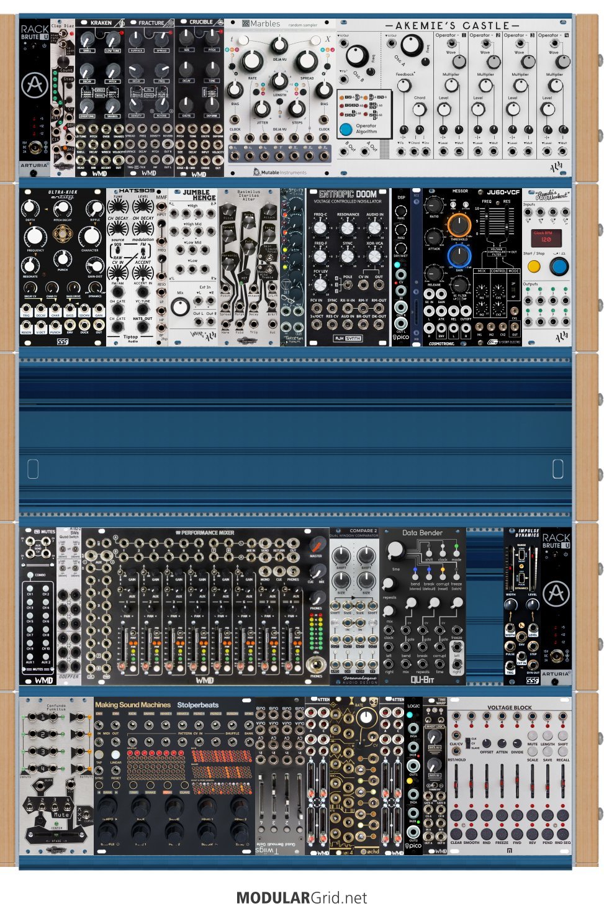Image resolution: width=604 pixels, height=911 pixels.
Task: Click the Frequency knob on Ultra-Kick
Action: pyautogui.click(x=35, y=237)
